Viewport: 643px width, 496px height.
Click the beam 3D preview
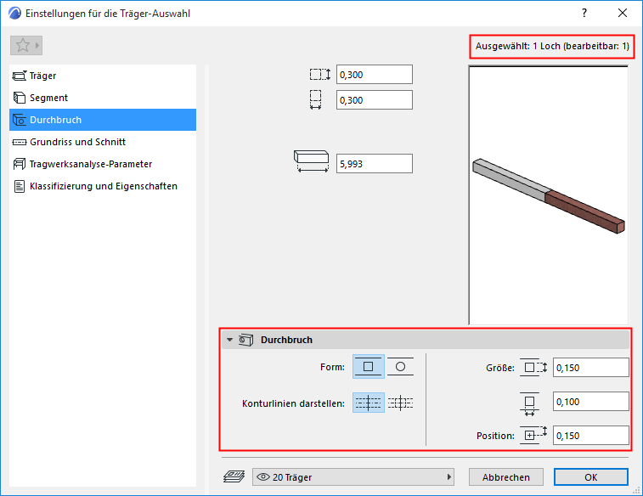549,195
